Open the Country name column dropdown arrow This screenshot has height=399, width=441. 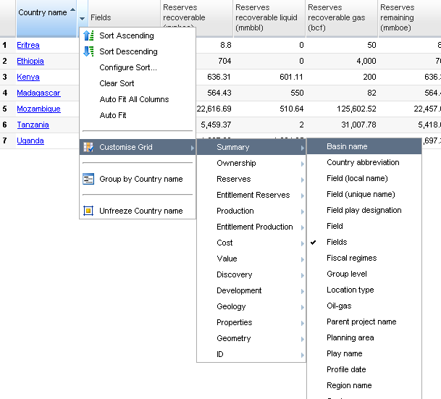pyautogui.click(x=83, y=17)
